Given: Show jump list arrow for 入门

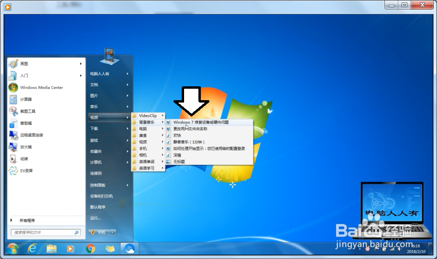Looking at the screenshot, I should pyautogui.click(x=81, y=75).
